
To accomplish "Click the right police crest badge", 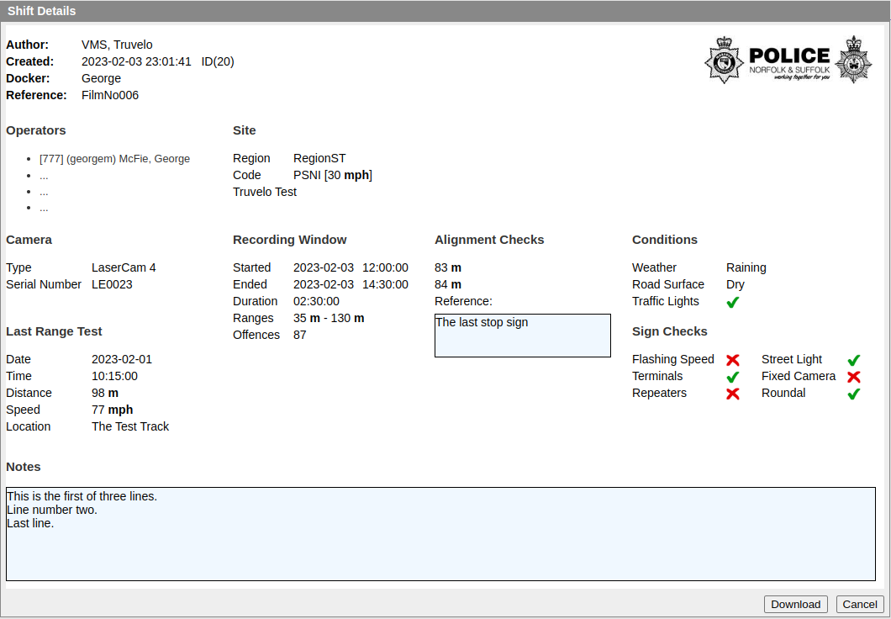I will coord(854,60).
